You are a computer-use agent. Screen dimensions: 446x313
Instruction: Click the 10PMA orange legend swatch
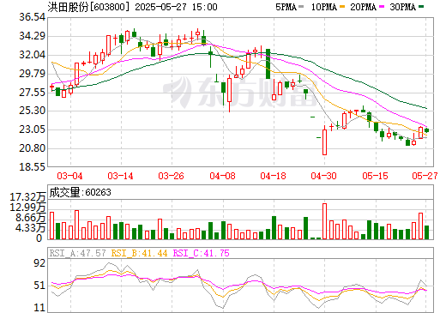(x=341, y=7)
